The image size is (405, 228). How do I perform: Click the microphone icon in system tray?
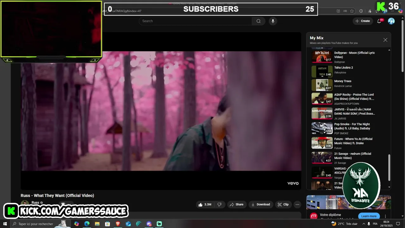[x=369, y=224]
